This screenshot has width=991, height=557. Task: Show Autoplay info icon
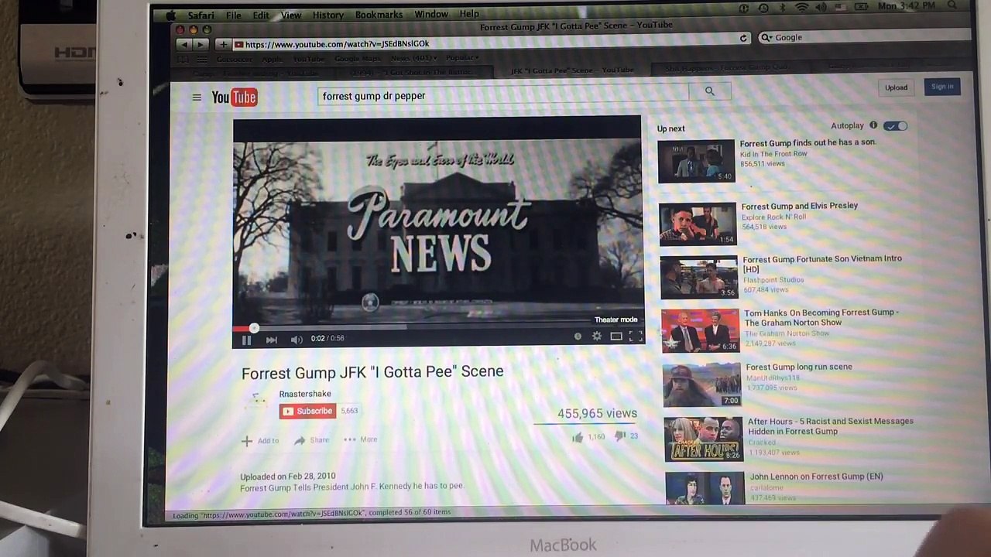(873, 125)
